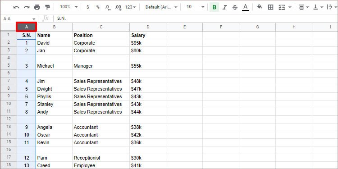Image resolution: width=338 pixels, height=169 pixels.
Task: Select column C header
Action: point(101,27)
